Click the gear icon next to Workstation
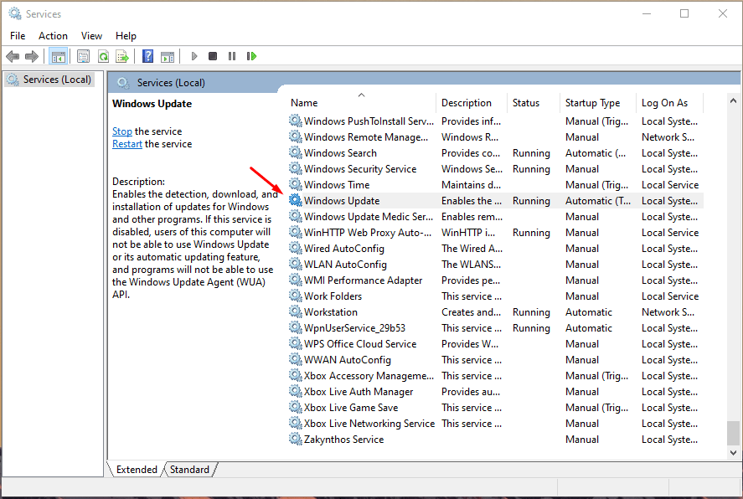Image resolution: width=743 pixels, height=499 pixels. pyautogui.click(x=296, y=311)
